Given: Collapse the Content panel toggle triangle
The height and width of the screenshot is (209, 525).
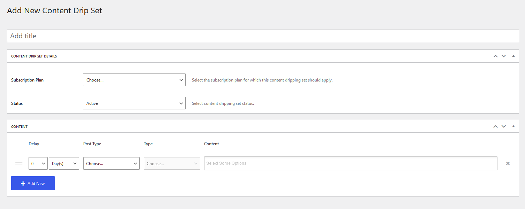Looking at the screenshot, I should click(513, 126).
